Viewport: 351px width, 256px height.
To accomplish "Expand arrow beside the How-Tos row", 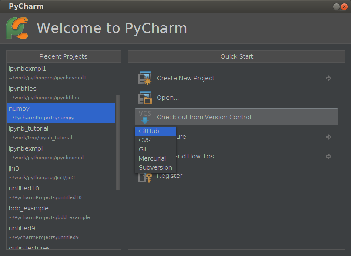I will [328, 156].
